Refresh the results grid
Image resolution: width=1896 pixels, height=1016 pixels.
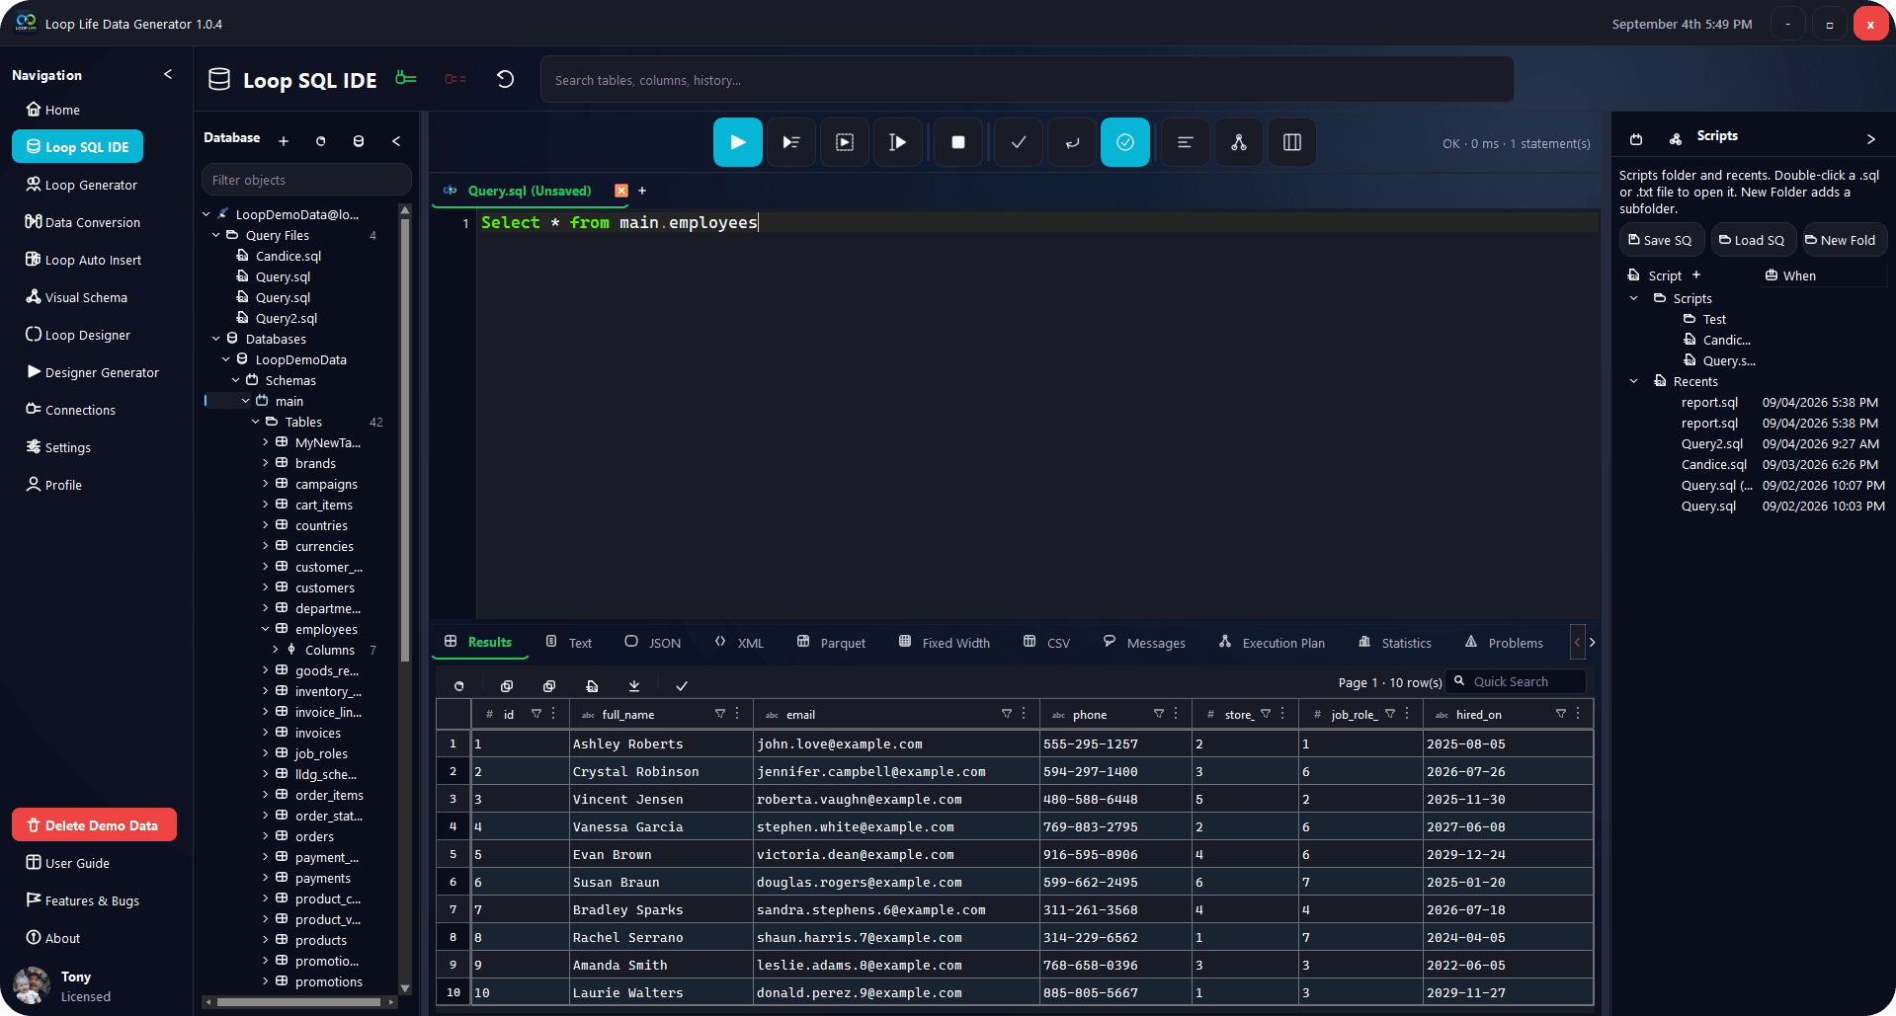[458, 685]
